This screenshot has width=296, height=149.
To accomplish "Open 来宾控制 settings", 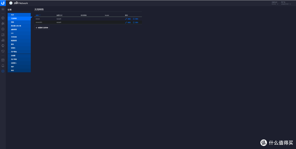I will click(19, 37).
